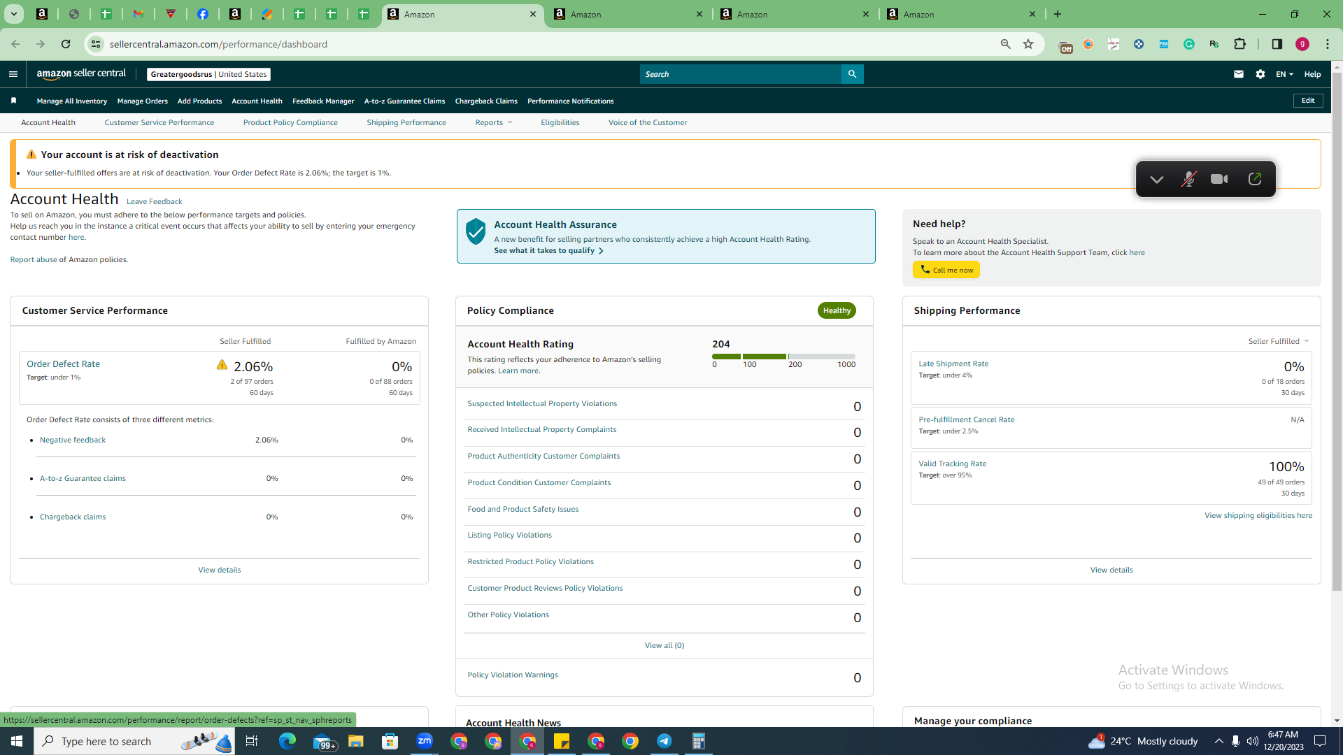Open the Seller Fulfilled dropdown in Shipping Performance
Image resolution: width=1343 pixels, height=755 pixels.
point(1279,341)
